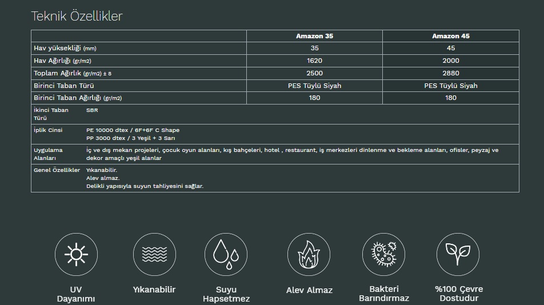Click the İplik Cinsi row label
Screen dimensions: 544x305
pyautogui.click(x=48, y=130)
